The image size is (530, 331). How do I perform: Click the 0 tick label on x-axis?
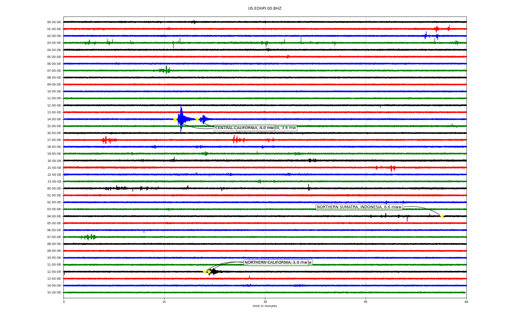64,302
